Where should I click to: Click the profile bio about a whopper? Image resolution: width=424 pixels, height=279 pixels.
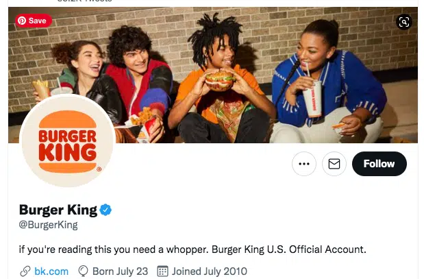coord(192,250)
